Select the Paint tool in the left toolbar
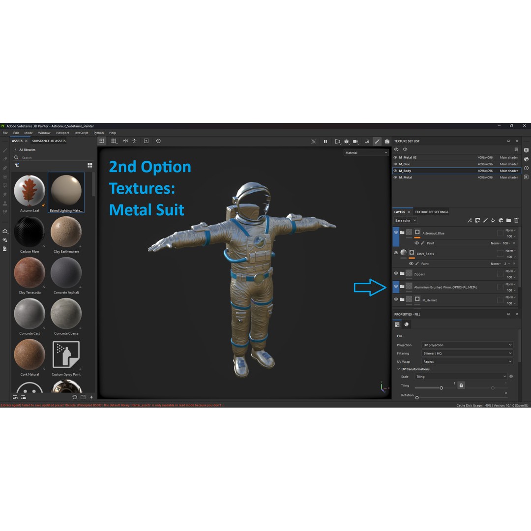Viewport: 531px width, 531px height. 6,151
